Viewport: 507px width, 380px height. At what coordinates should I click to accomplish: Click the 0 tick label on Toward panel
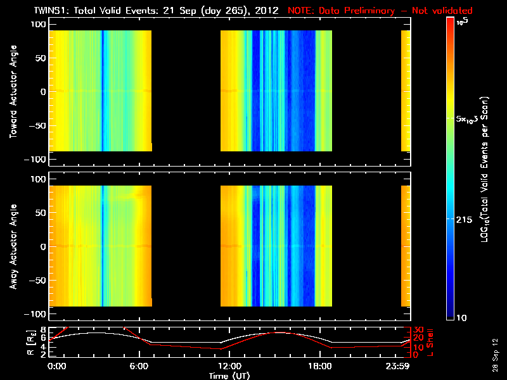42,92
